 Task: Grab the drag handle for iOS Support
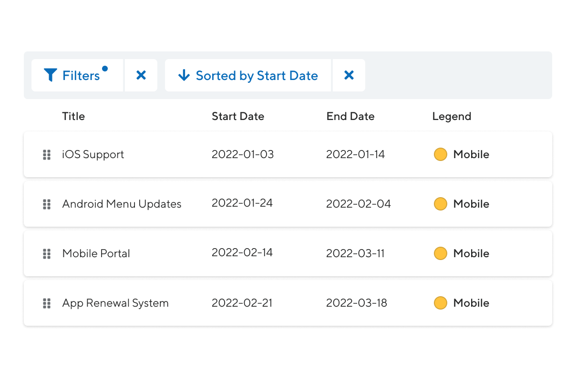[47, 154]
